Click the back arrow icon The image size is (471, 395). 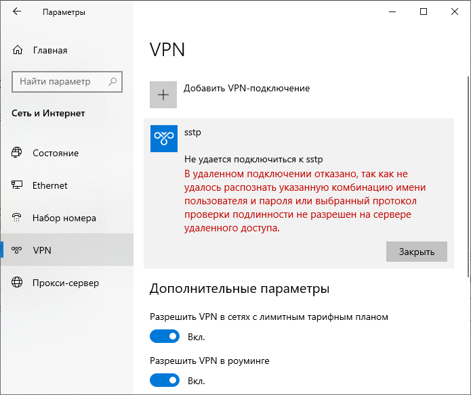coord(17,11)
